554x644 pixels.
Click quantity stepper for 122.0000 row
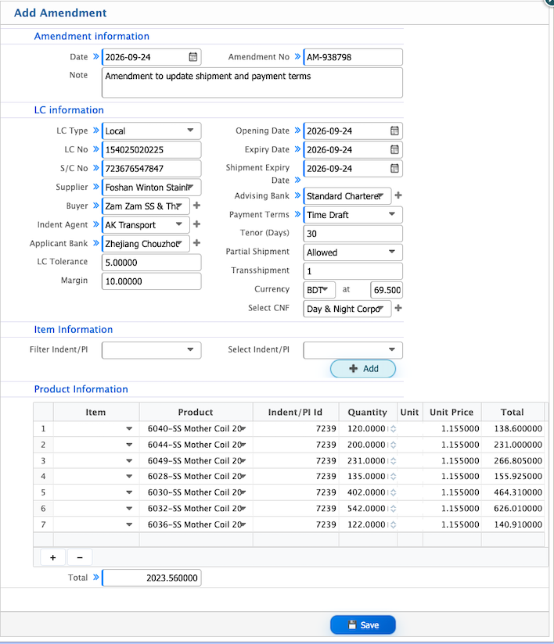click(x=393, y=524)
